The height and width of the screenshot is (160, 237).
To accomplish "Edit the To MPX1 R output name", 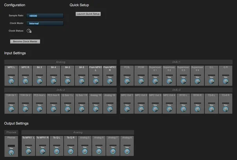I will pos(43,138).
